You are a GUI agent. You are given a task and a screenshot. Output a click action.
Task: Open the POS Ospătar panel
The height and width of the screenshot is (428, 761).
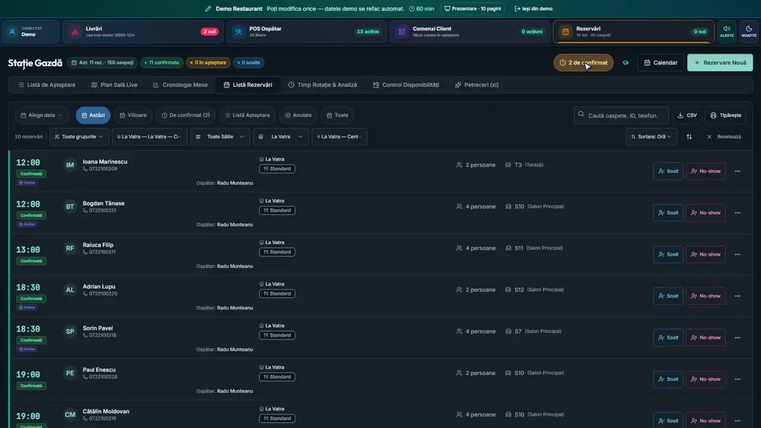(x=306, y=32)
